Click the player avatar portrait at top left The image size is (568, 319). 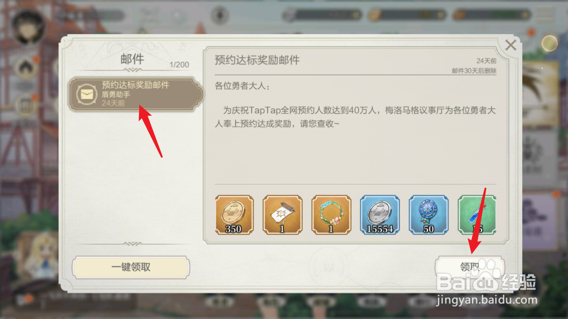[28, 27]
